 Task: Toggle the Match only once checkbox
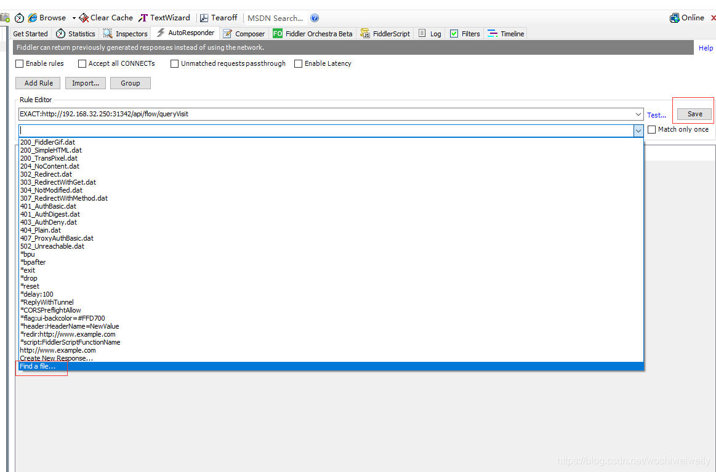pyautogui.click(x=651, y=130)
